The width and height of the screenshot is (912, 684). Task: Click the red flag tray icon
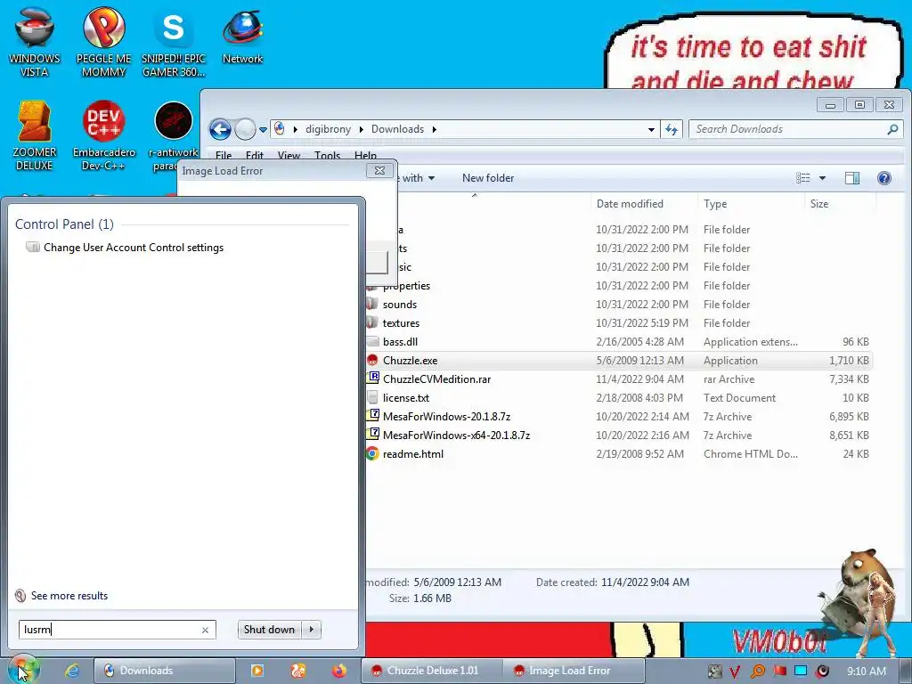[780, 672]
